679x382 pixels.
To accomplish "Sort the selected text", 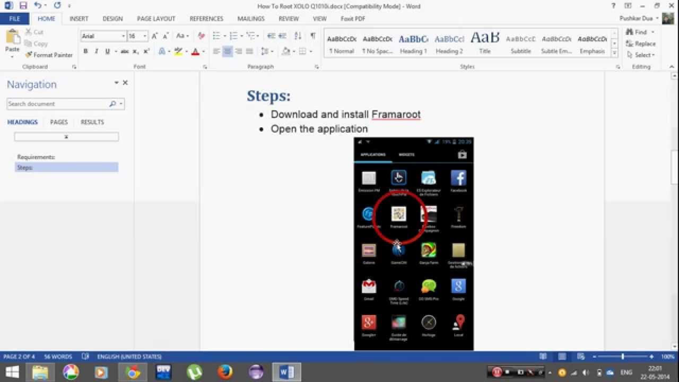I will [298, 36].
